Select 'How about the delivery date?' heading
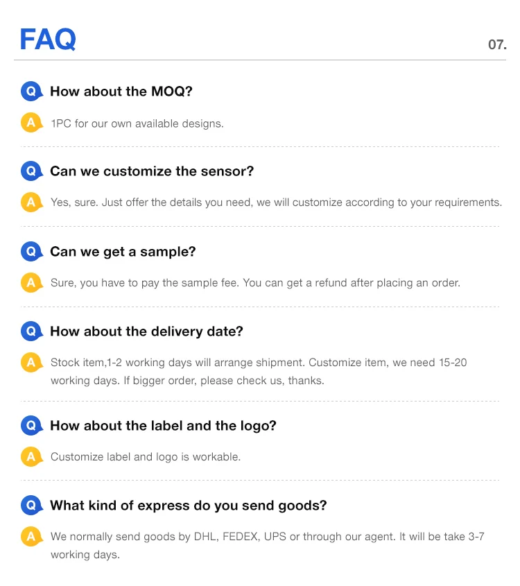 (x=146, y=331)
